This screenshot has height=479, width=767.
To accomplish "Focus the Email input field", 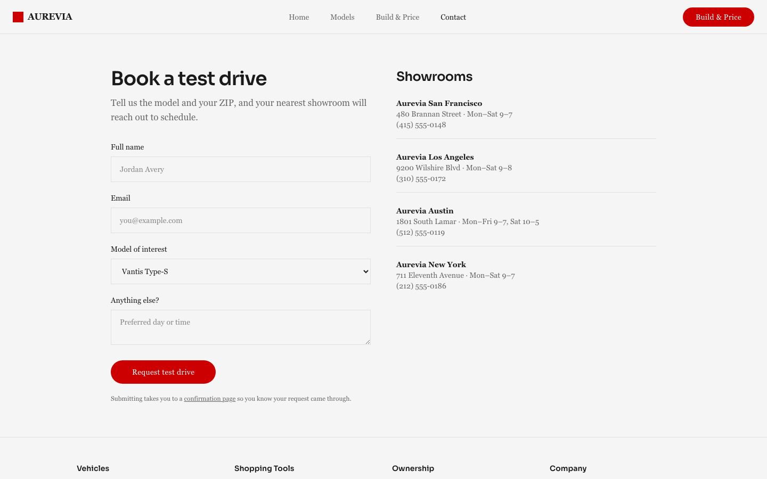I will point(241,220).
